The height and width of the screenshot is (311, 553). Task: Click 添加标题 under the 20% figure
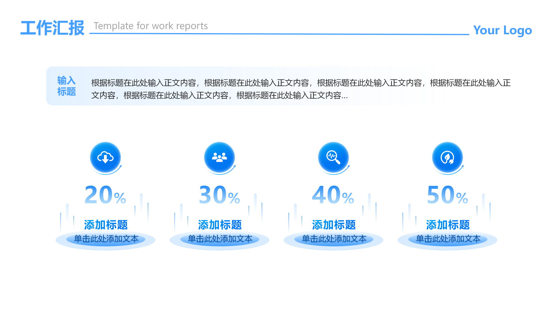click(106, 225)
